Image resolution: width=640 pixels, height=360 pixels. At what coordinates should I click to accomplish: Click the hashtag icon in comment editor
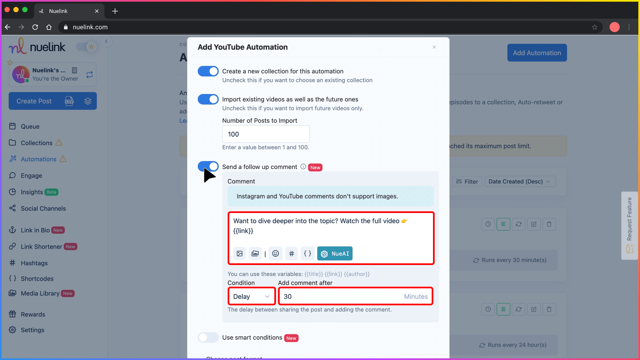(x=291, y=254)
